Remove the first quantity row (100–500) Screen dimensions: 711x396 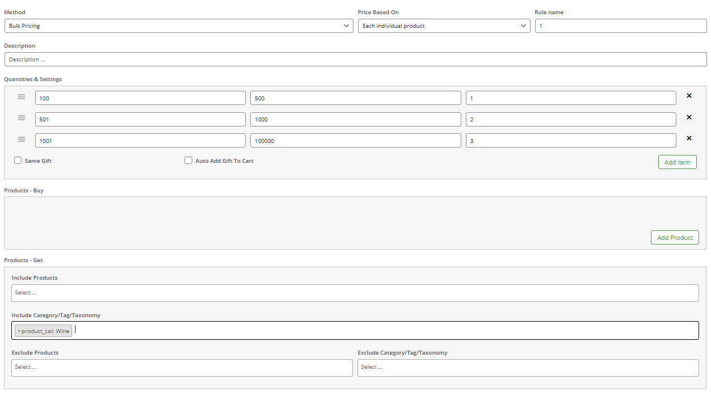pyautogui.click(x=689, y=96)
